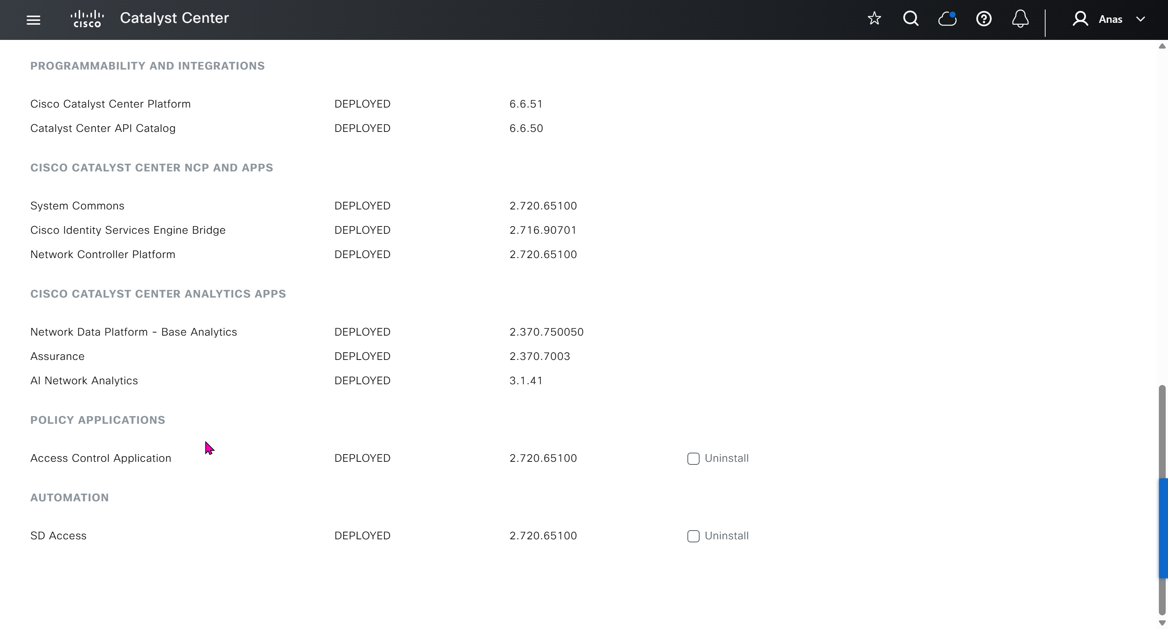Select the AI Network Analytics row
This screenshot has width=1168, height=629.
pos(84,381)
